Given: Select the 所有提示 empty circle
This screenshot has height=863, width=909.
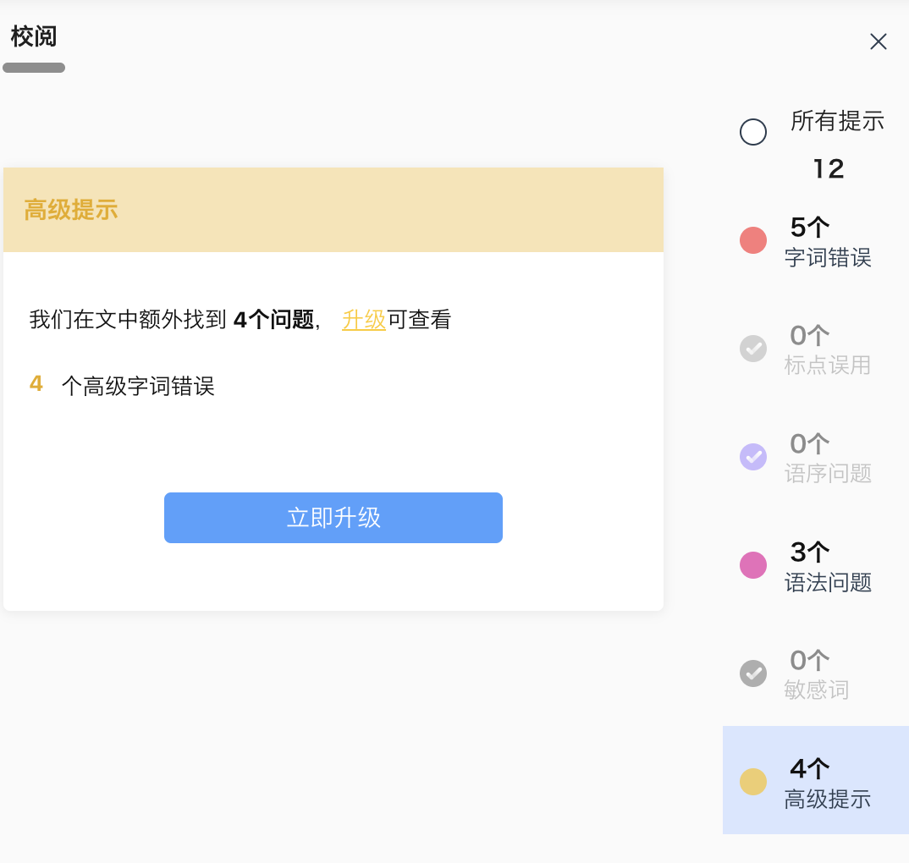Looking at the screenshot, I should pyautogui.click(x=753, y=132).
